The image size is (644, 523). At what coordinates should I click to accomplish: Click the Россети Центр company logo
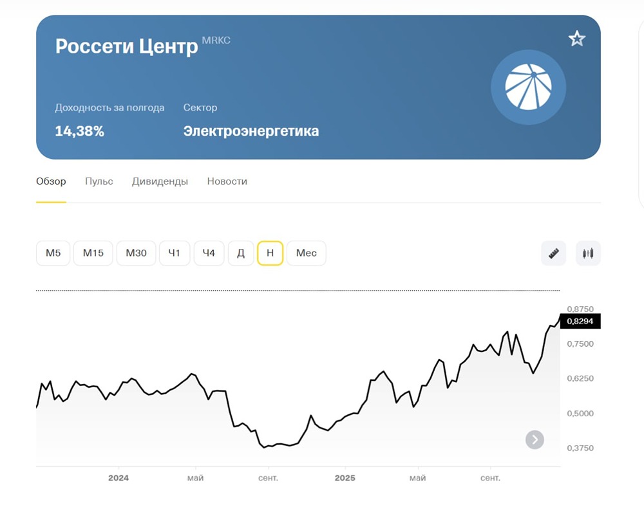[528, 87]
